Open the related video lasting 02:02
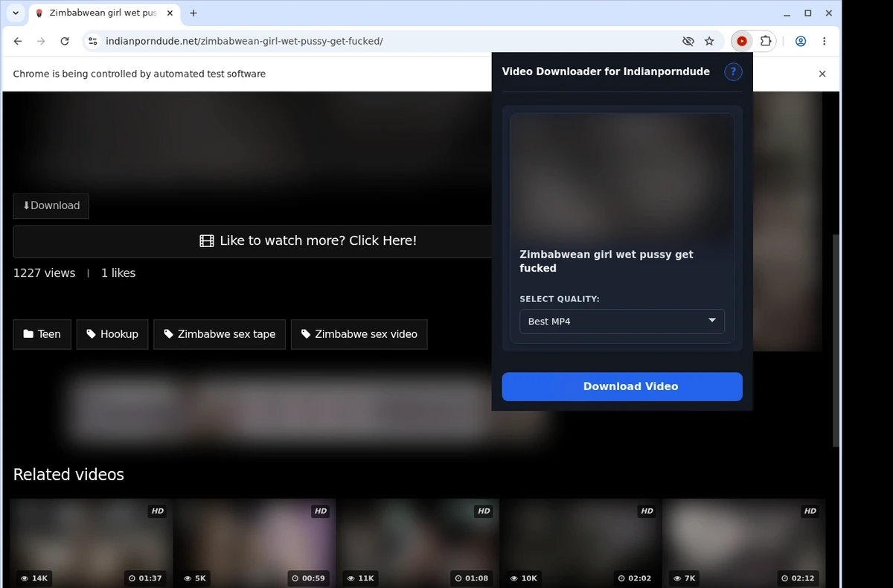893x588 pixels. [580, 543]
